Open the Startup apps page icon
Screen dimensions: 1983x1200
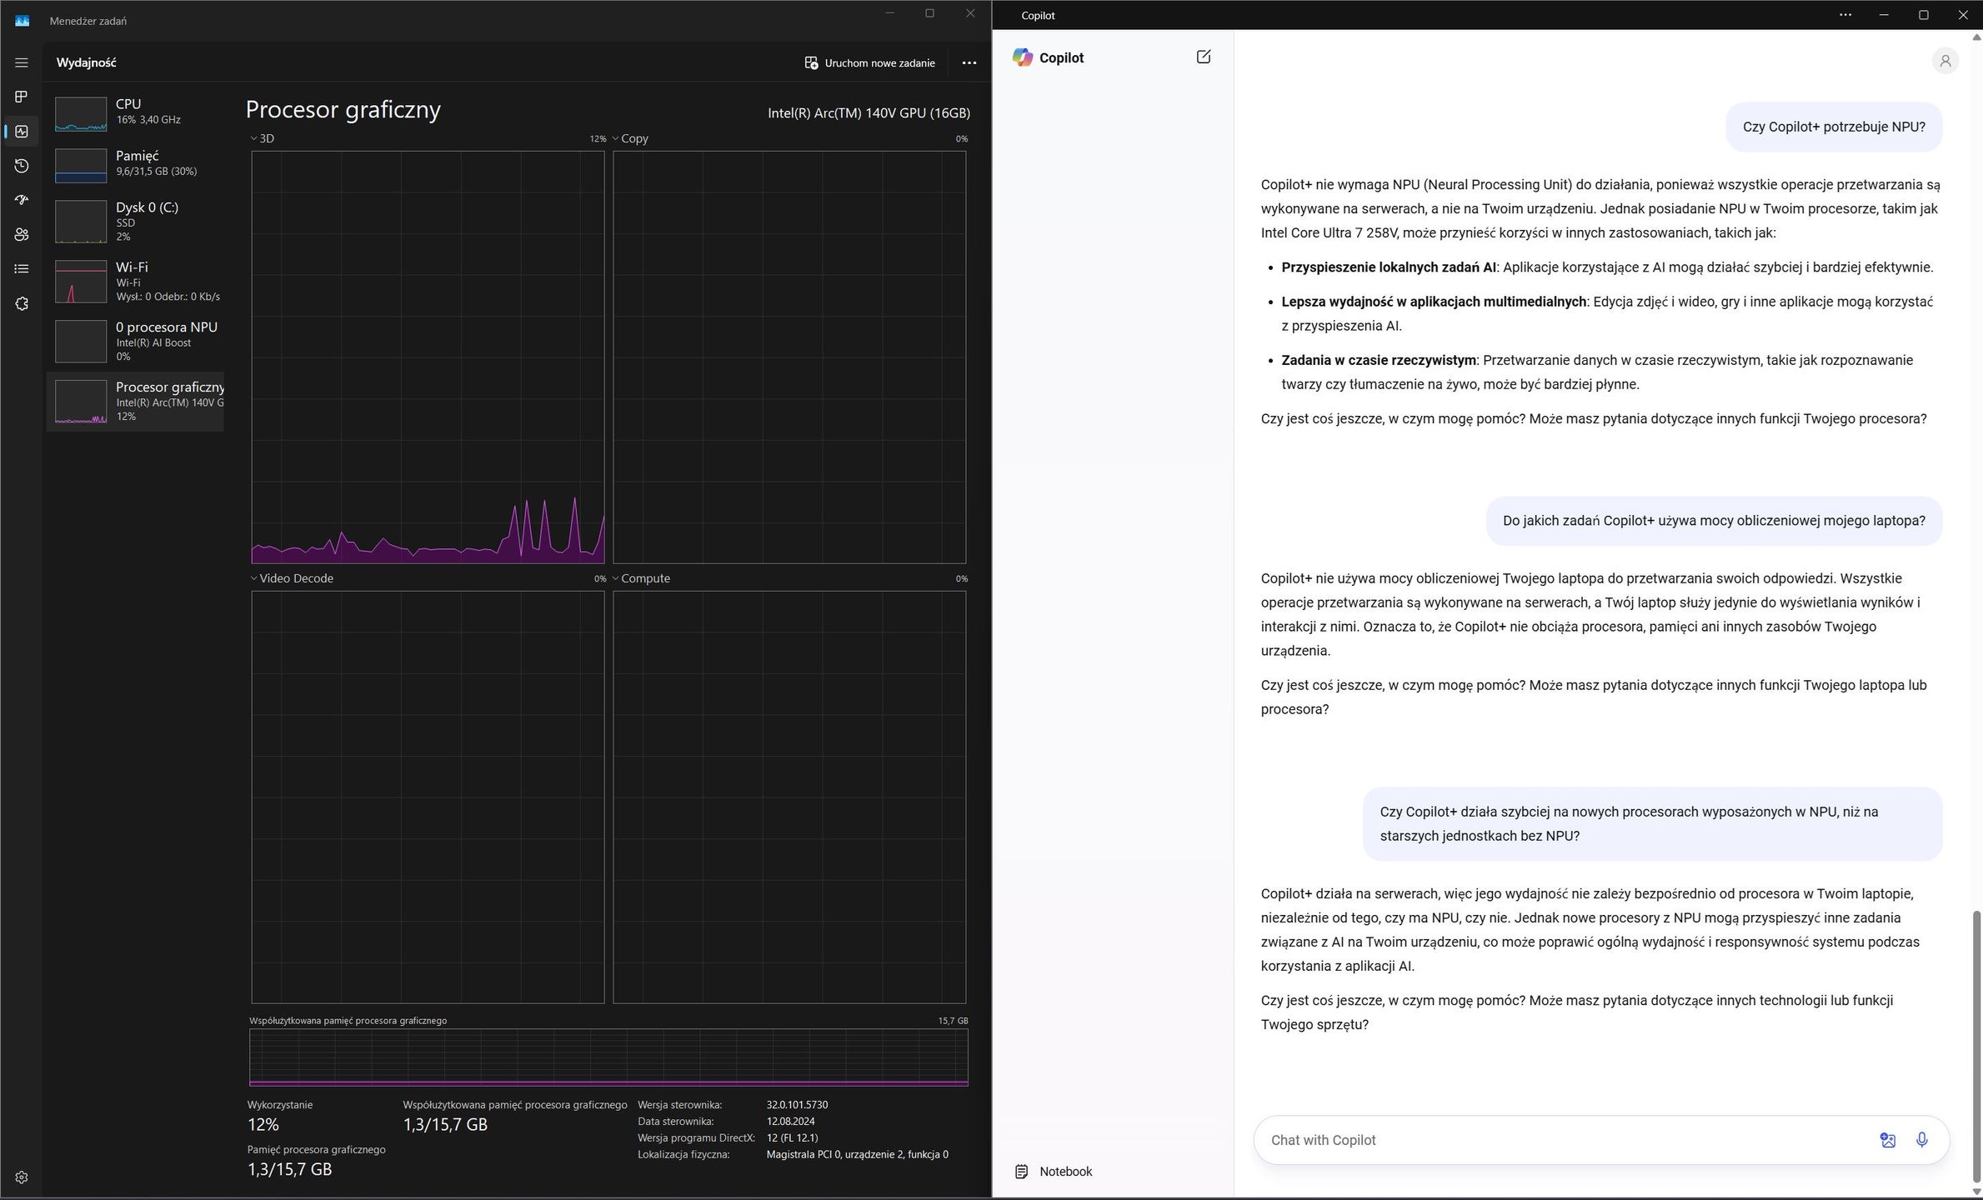tap(22, 200)
